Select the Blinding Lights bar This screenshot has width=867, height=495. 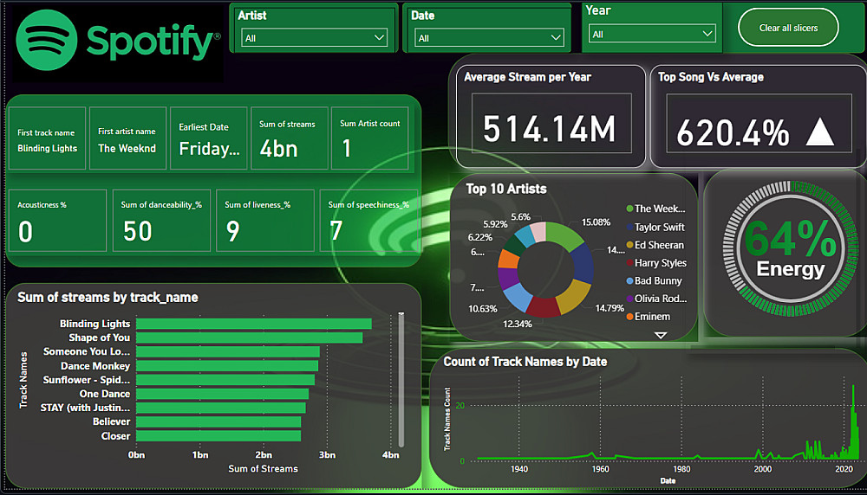[254, 324]
